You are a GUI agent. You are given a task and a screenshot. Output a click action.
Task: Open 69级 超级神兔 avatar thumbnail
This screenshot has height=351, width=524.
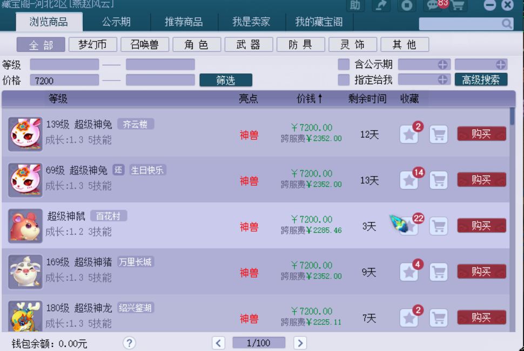point(25,180)
